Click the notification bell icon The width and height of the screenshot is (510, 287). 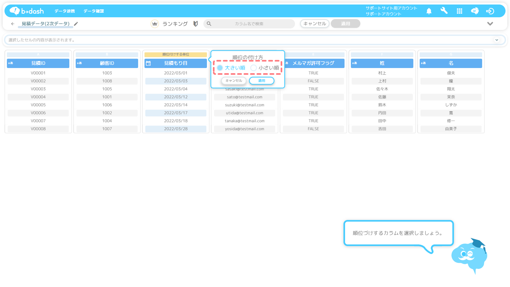tap(429, 11)
